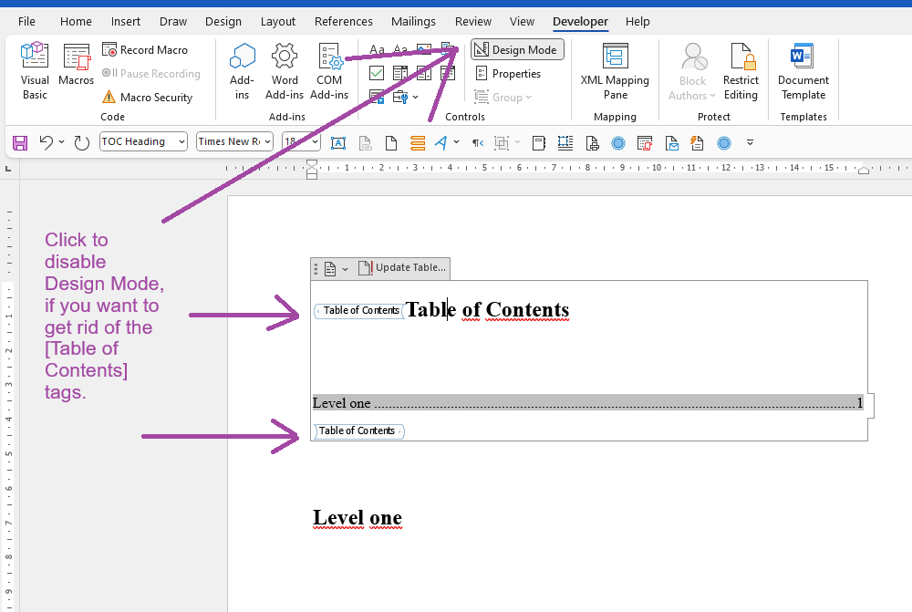Open the Visual Basic editor
This screenshot has width=912, height=612.
tap(35, 71)
